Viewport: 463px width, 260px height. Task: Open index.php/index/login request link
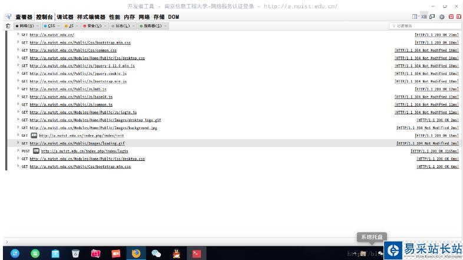[84, 151]
